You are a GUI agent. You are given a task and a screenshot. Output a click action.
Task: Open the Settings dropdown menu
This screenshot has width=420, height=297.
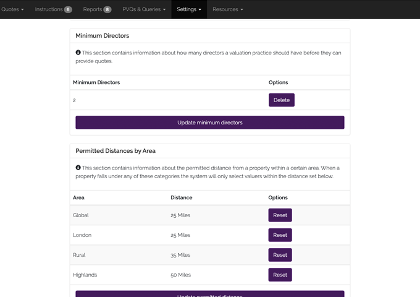(x=189, y=9)
